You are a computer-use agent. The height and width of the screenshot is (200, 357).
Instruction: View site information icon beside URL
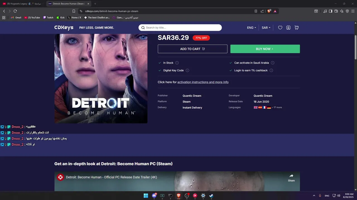click(81, 11)
